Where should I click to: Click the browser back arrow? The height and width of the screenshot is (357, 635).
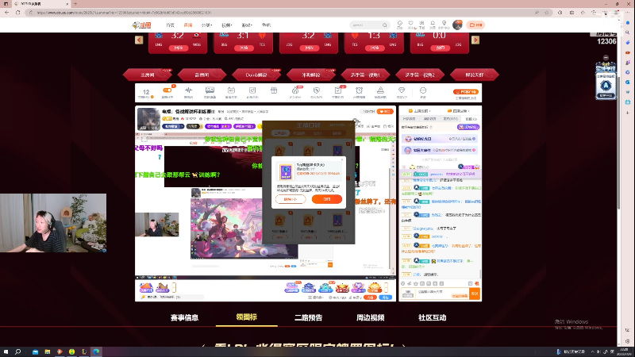[x=7, y=13]
